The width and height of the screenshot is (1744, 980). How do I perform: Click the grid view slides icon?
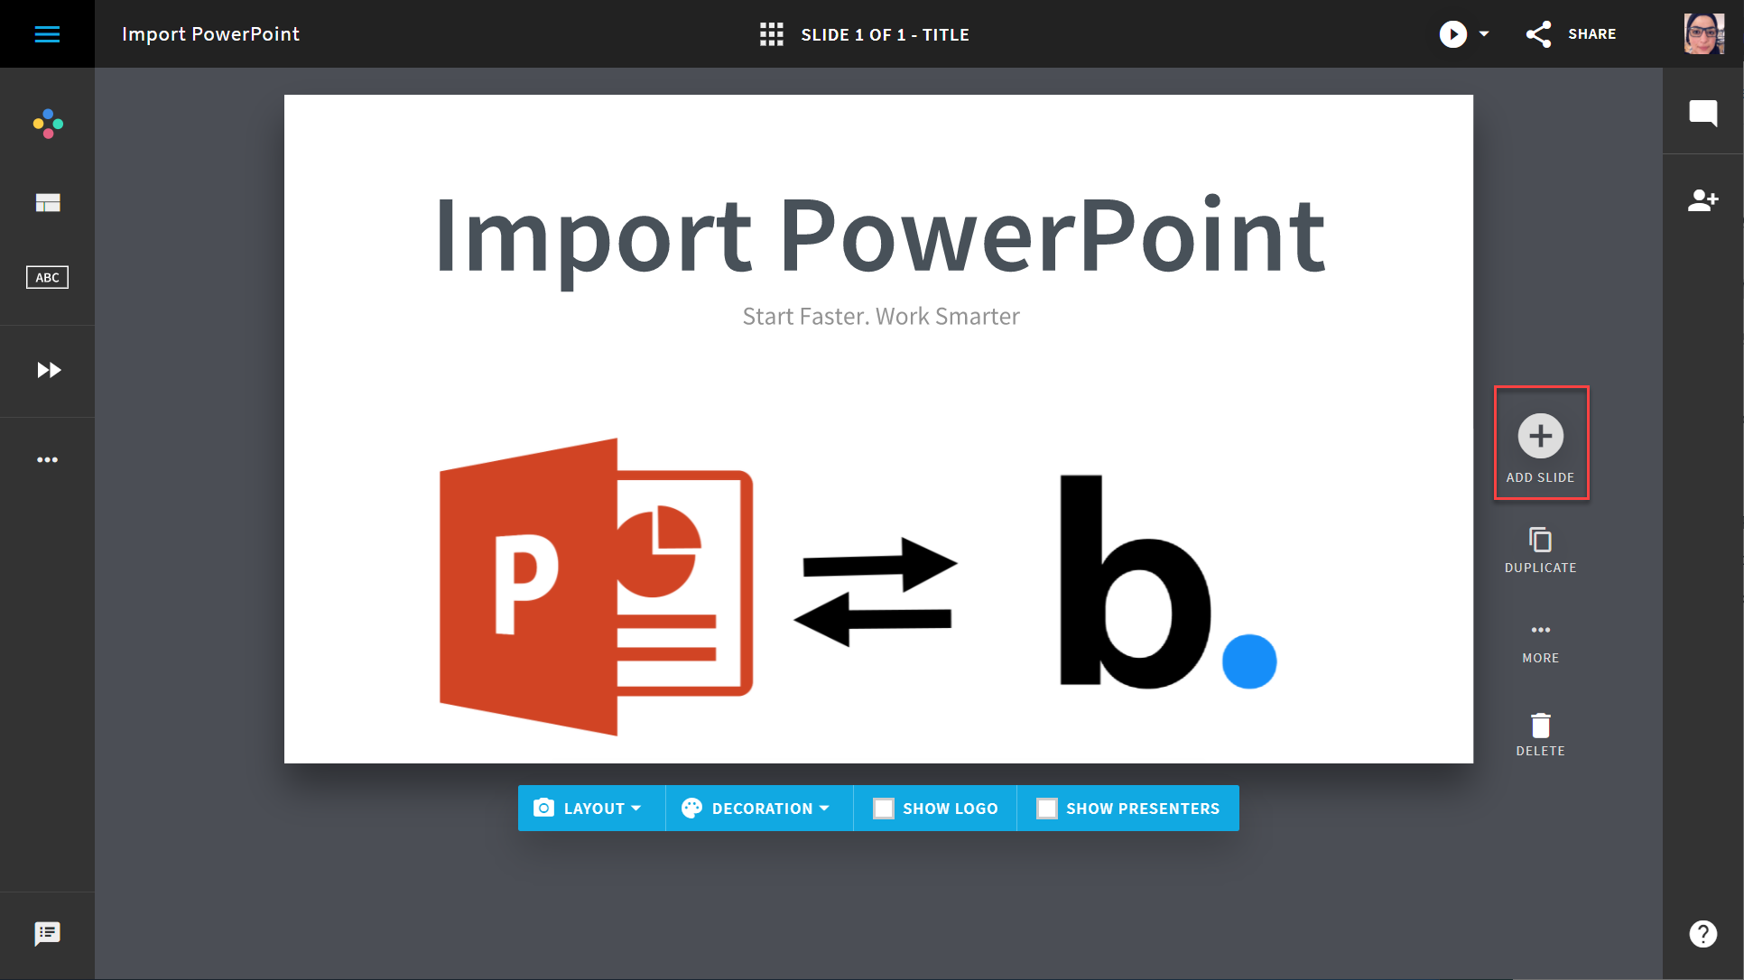point(773,33)
